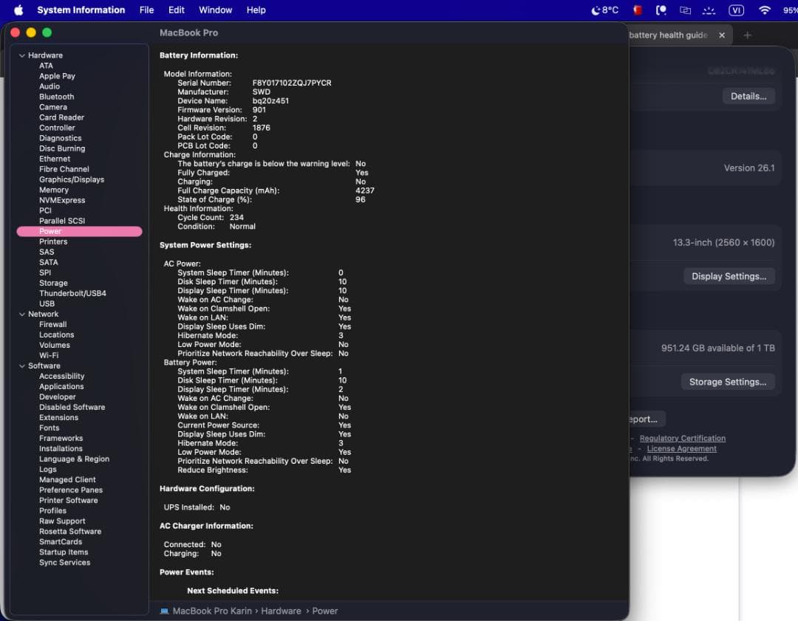Select Thunderbolt/USB4 in the sidebar
This screenshot has width=798, height=621.
click(x=72, y=293)
